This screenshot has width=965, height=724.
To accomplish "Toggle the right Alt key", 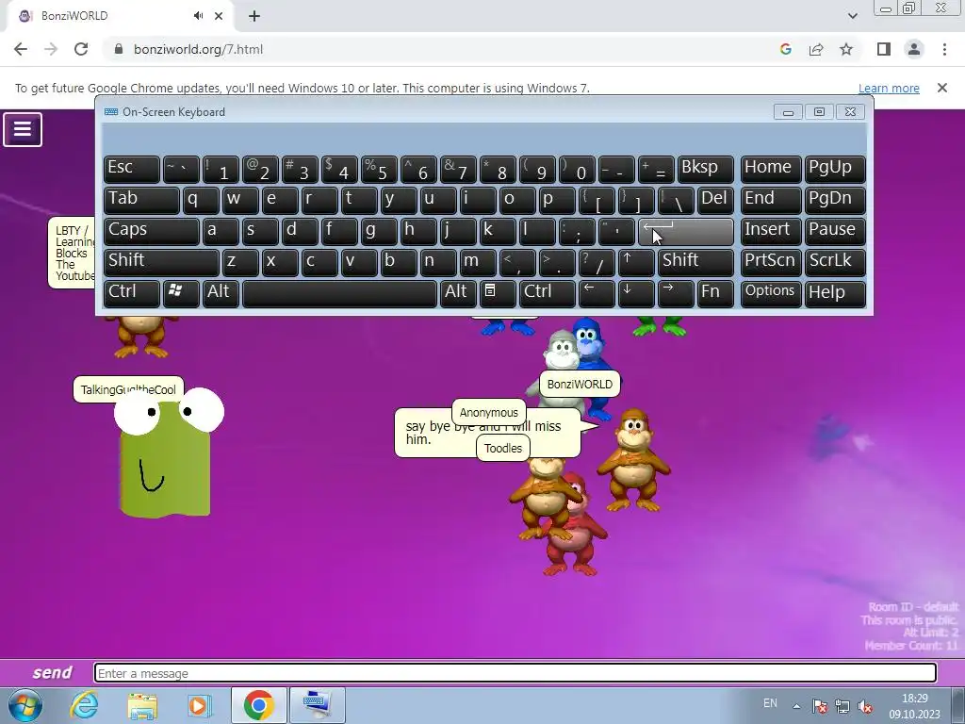I will pos(459,293).
